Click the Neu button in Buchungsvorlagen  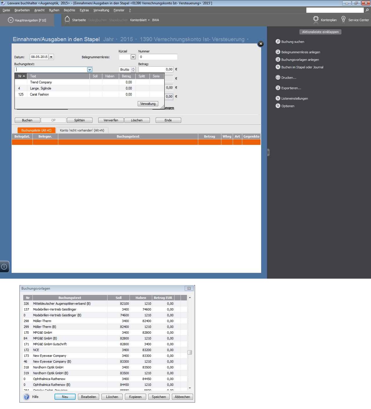65,397
